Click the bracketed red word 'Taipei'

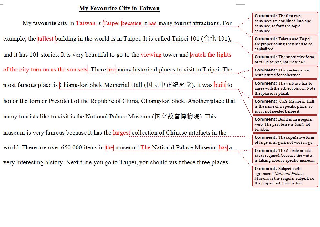(111, 23)
